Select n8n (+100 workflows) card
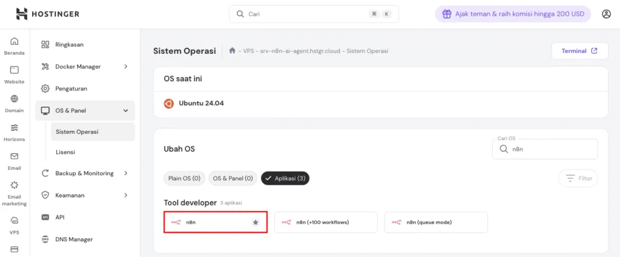 click(326, 222)
